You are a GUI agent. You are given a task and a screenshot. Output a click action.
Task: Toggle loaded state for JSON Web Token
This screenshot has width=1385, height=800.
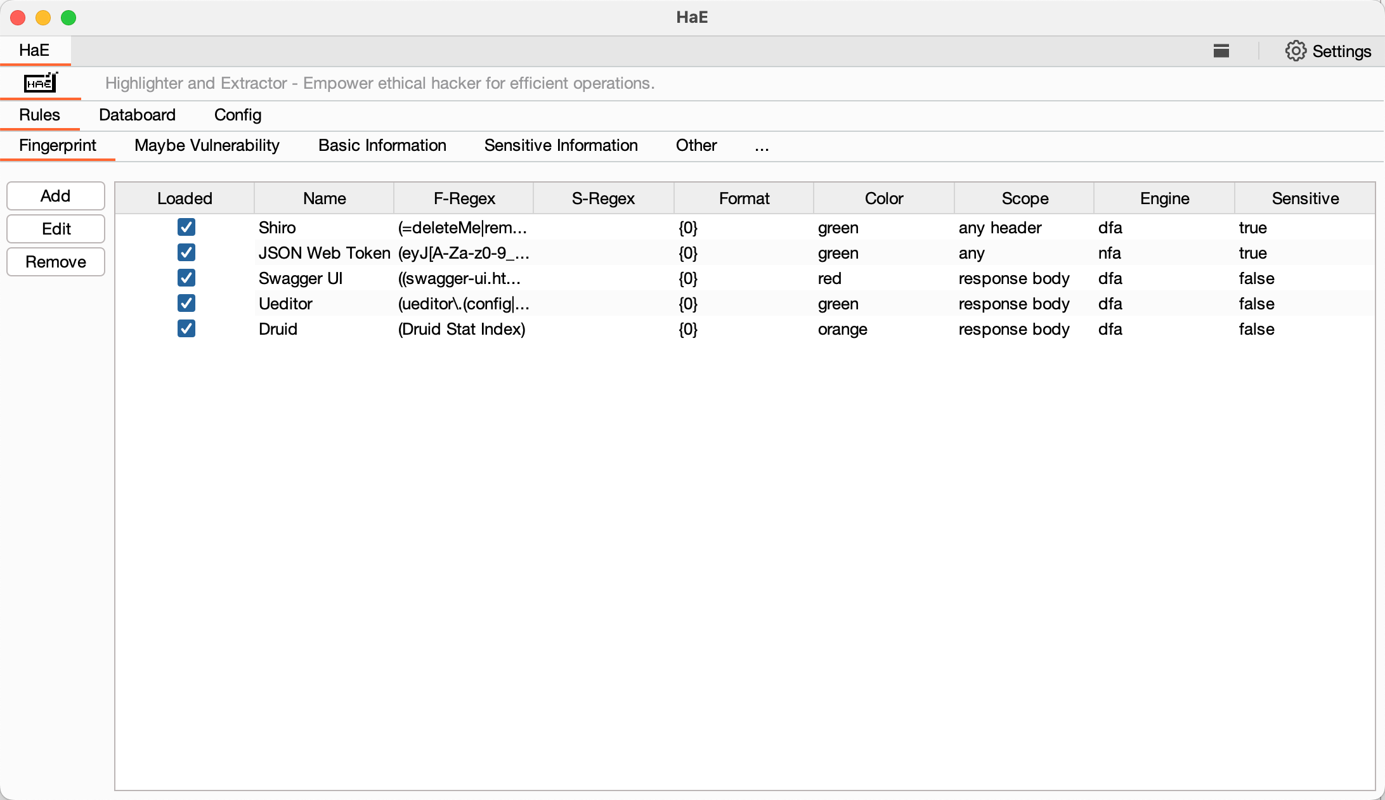tap(185, 252)
